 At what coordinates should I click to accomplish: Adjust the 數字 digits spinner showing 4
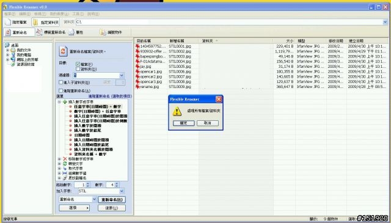pos(117,185)
